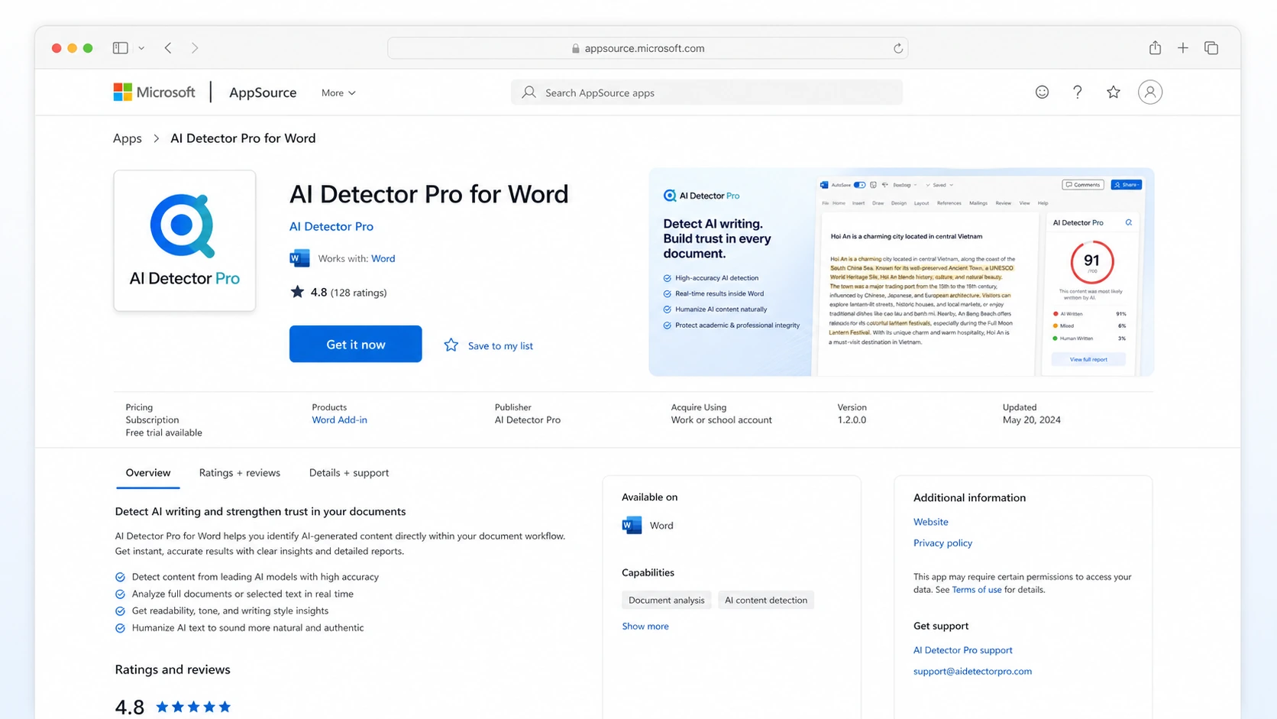
Task: Open the feedback smiley icon
Action: tap(1042, 92)
